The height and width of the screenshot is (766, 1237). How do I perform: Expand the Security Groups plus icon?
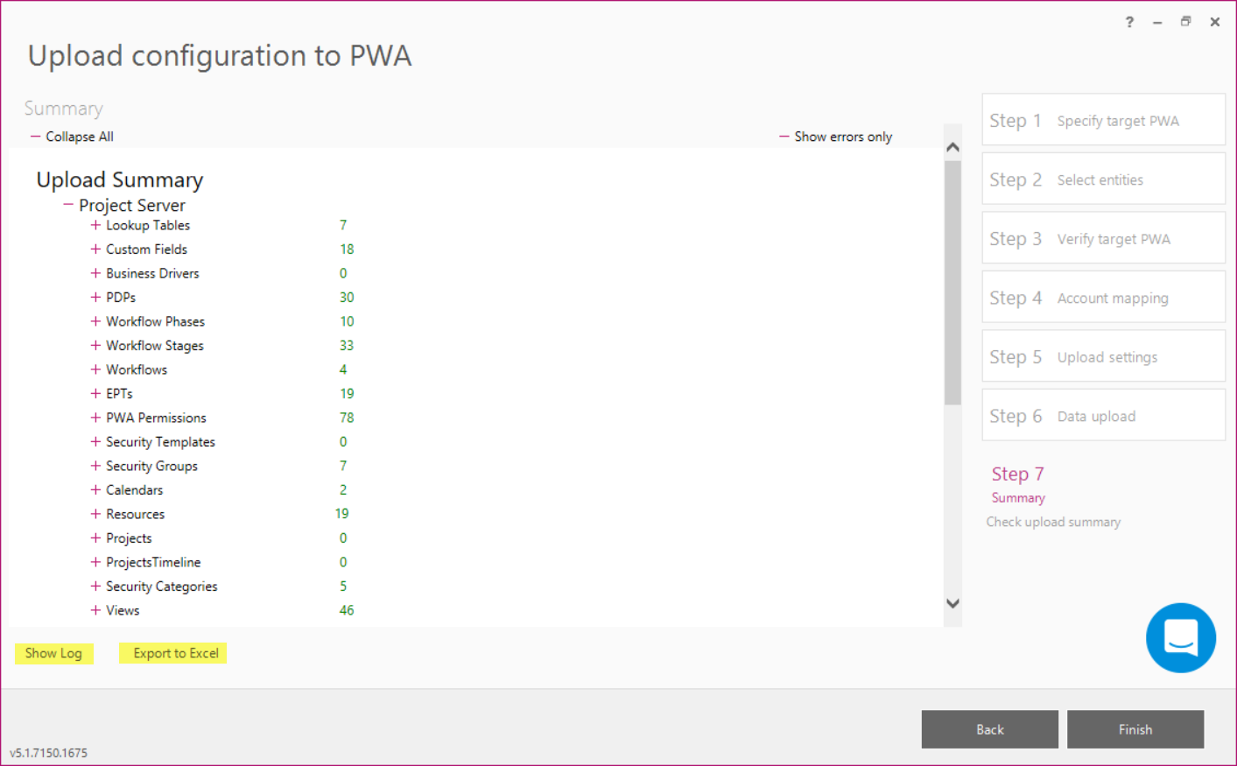(x=95, y=466)
